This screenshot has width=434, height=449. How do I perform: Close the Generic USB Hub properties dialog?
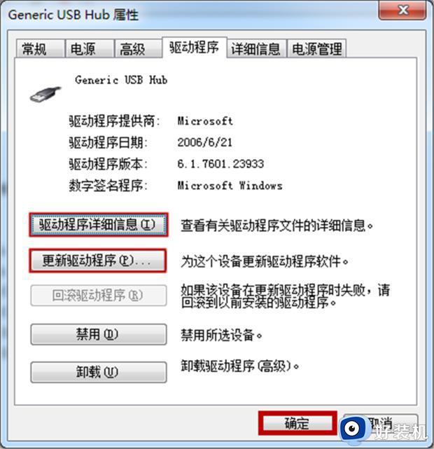[x=402, y=11]
